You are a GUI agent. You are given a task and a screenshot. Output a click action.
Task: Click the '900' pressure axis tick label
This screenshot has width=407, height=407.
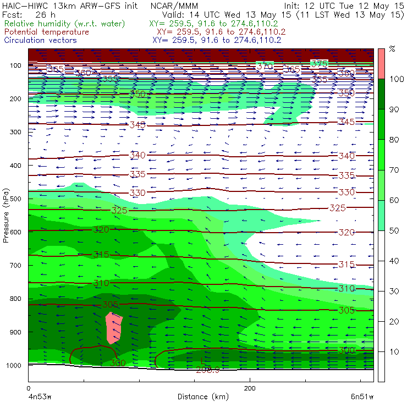tap(15, 332)
